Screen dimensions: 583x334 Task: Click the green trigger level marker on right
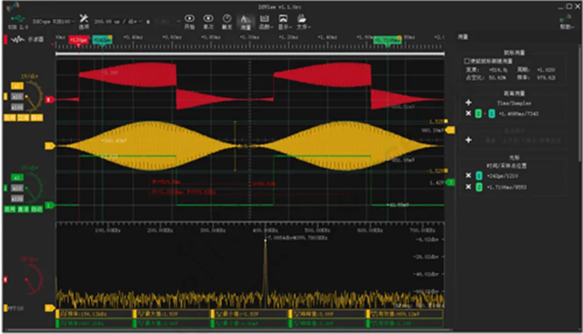(x=450, y=182)
